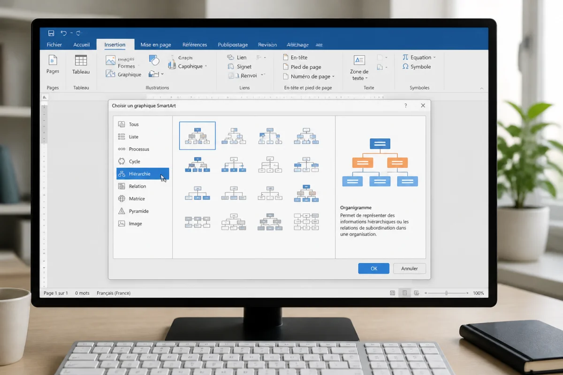Select the Tous category icon
The image size is (563, 375).
click(x=122, y=124)
